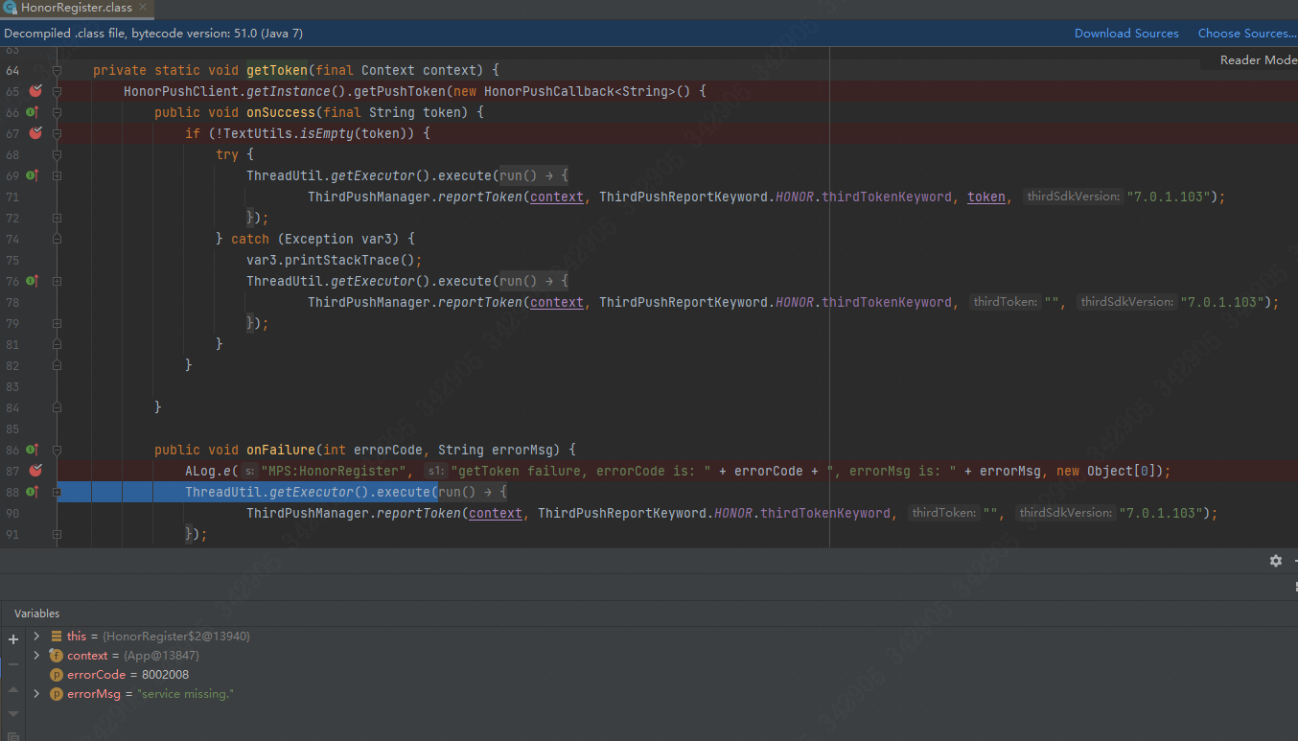
Task: Click the line number 83 in the gutter
Action: pos(12,386)
